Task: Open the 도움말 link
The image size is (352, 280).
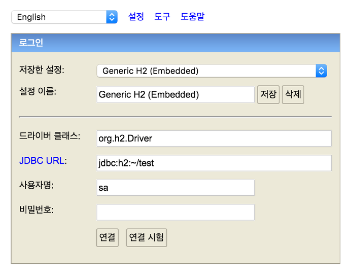Action: coord(193,16)
